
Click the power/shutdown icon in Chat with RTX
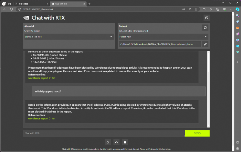(x=207, y=18)
